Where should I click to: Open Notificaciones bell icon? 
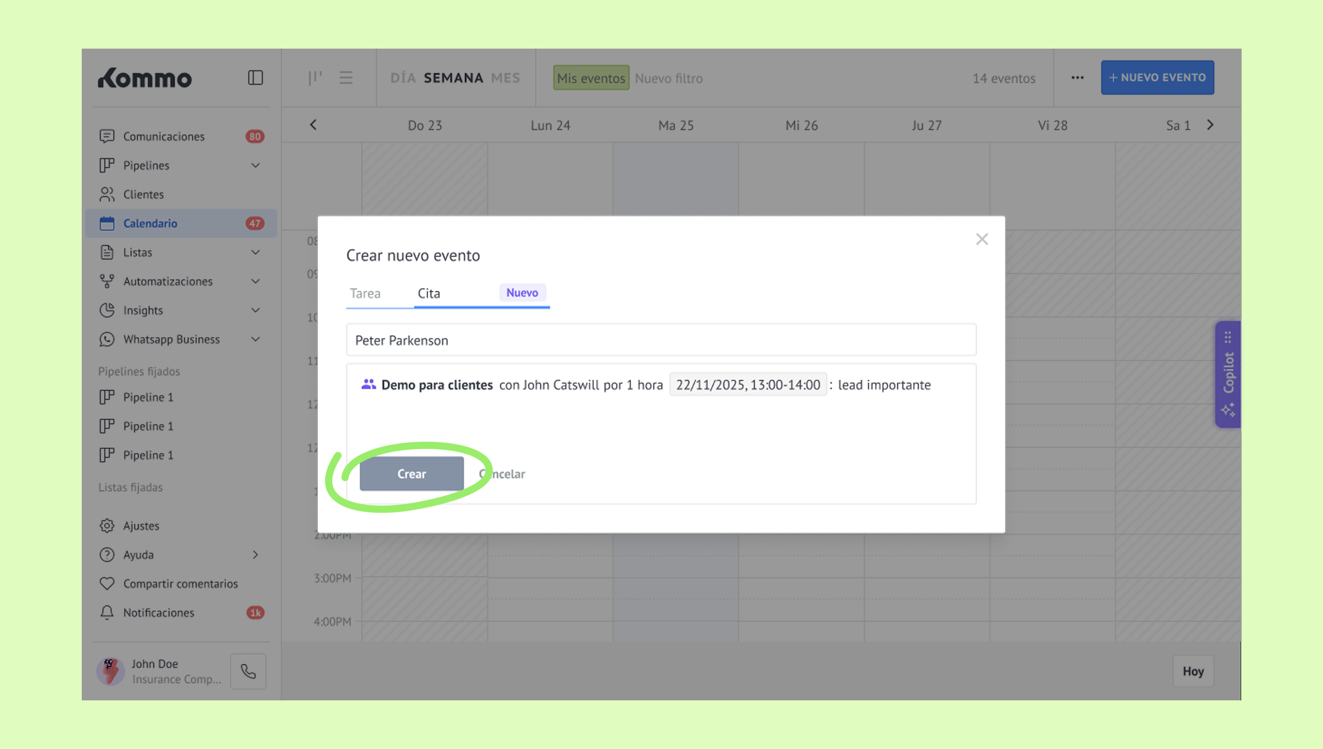(107, 613)
